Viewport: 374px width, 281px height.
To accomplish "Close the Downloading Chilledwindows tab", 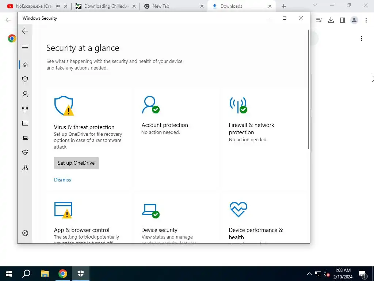I will 134,6.
